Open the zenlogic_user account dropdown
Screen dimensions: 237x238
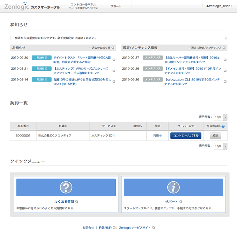(219, 6)
